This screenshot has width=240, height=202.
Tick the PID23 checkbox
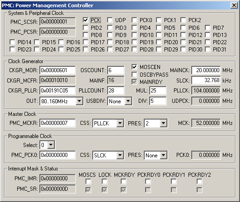coord(12,49)
